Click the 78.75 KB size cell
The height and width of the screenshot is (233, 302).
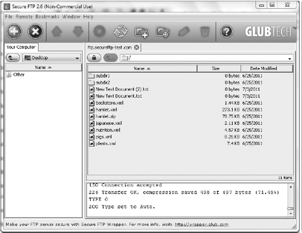[231, 116]
